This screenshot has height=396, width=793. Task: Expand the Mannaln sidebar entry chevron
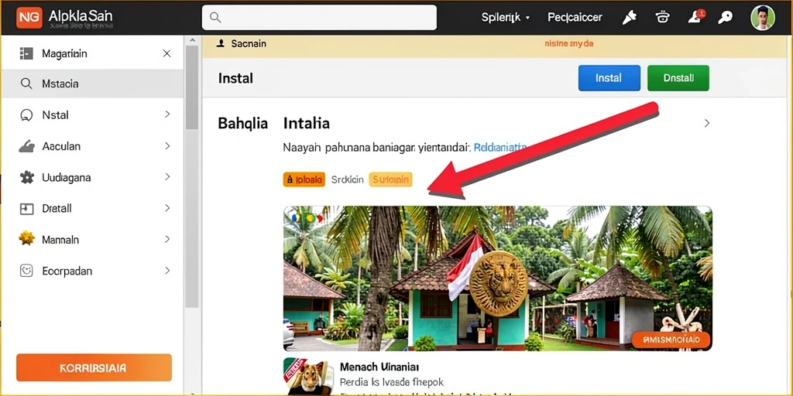[x=167, y=240]
